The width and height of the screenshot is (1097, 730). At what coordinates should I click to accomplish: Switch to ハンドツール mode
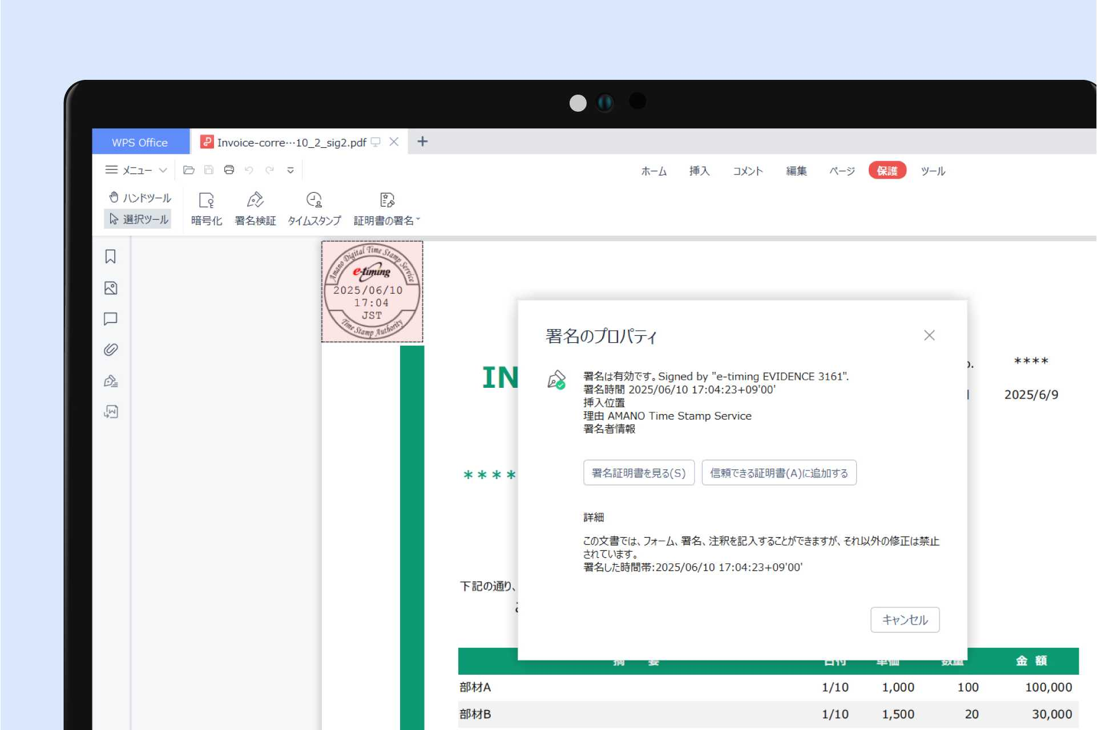pos(140,198)
